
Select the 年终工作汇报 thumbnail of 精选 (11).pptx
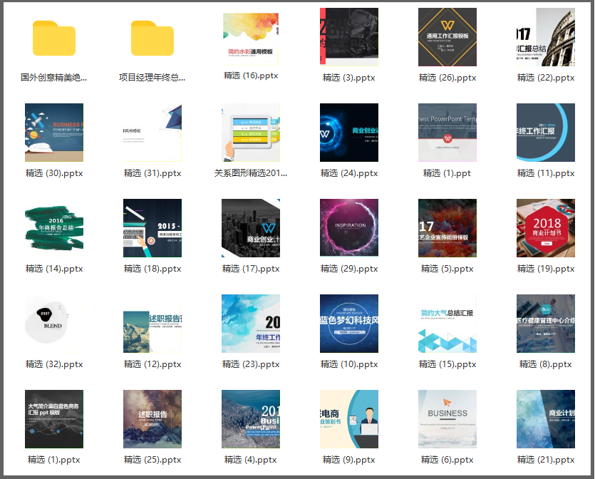coord(546,133)
